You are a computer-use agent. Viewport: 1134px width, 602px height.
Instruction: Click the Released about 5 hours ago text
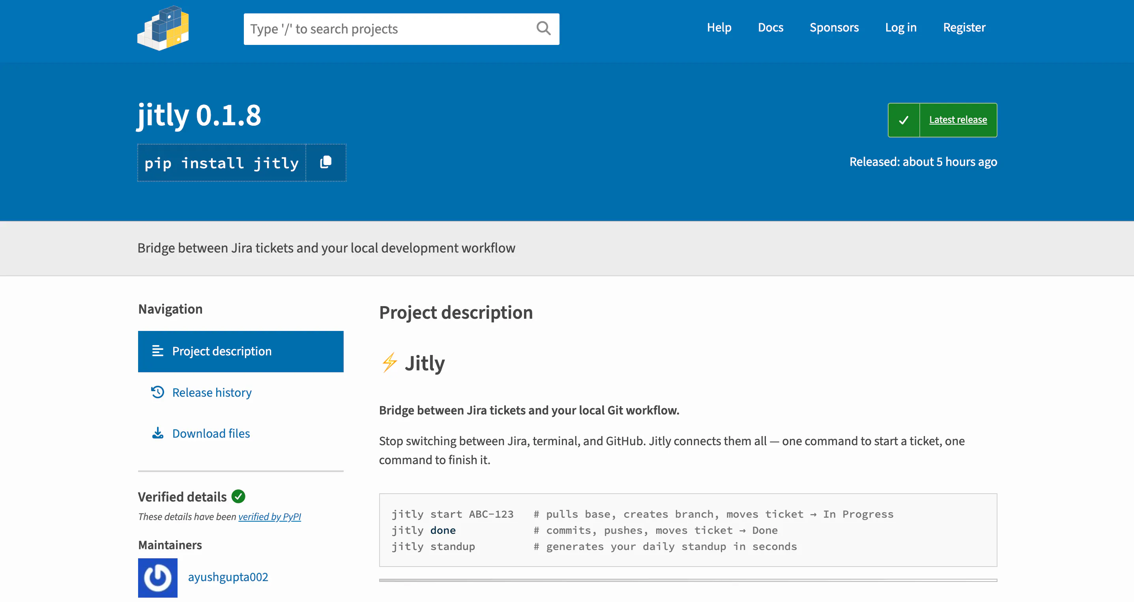click(923, 162)
